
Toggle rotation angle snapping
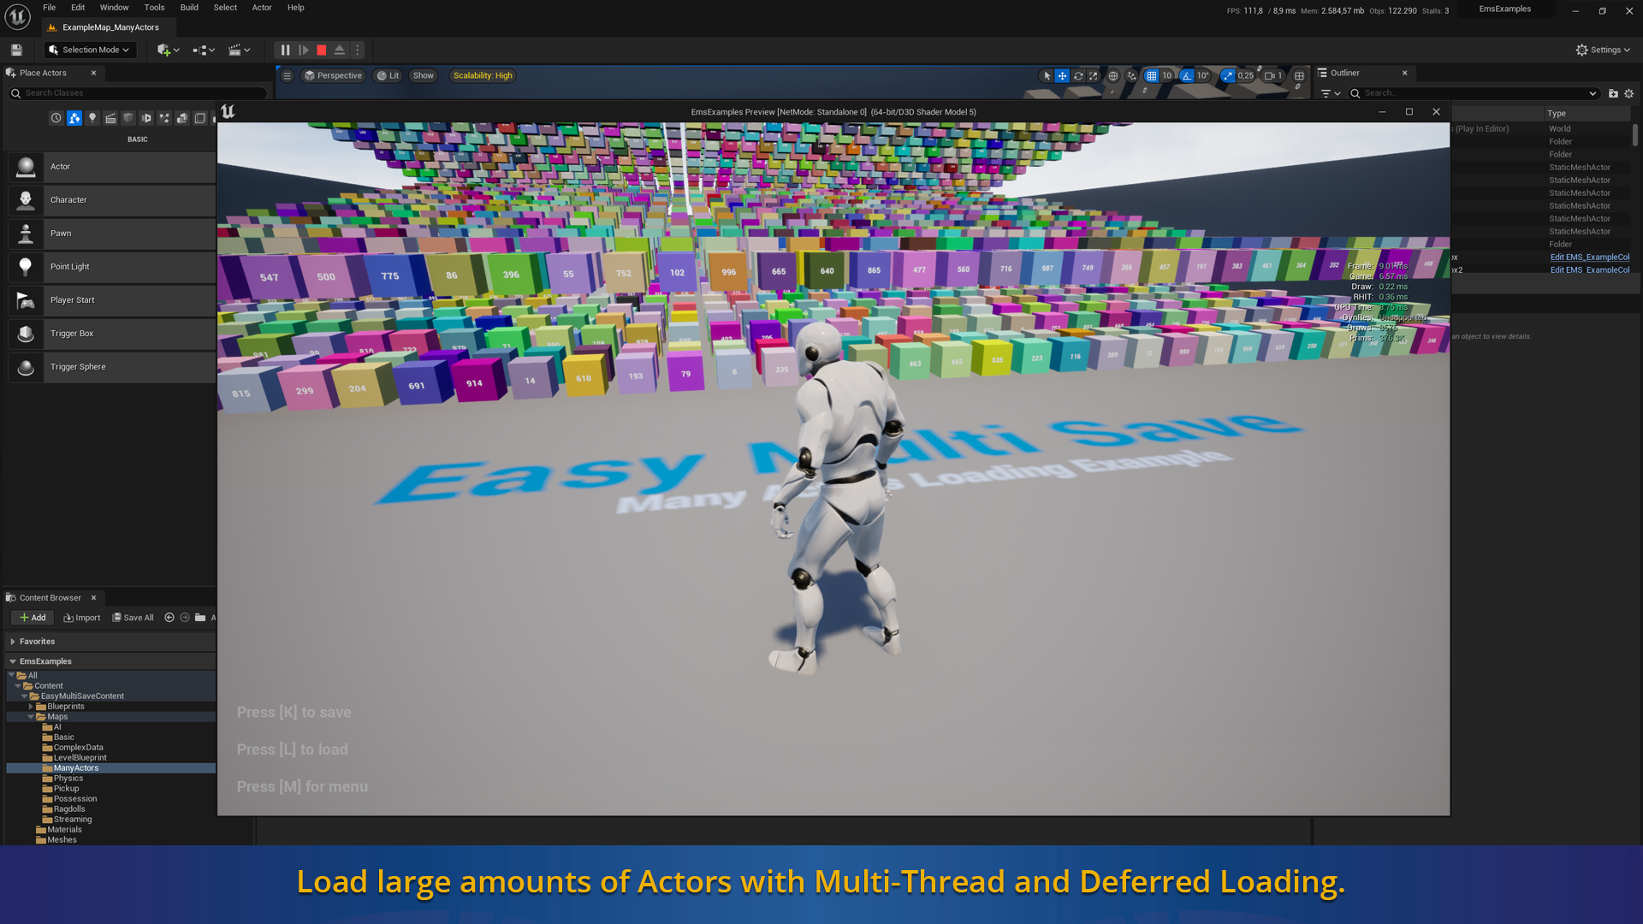[x=1187, y=76]
